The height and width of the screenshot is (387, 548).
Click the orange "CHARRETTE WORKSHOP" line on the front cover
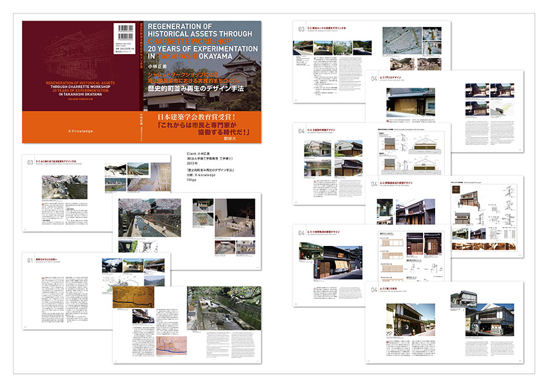click(x=189, y=41)
